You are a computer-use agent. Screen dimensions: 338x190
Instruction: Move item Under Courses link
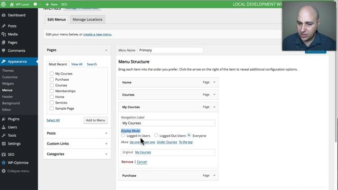tap(167, 142)
